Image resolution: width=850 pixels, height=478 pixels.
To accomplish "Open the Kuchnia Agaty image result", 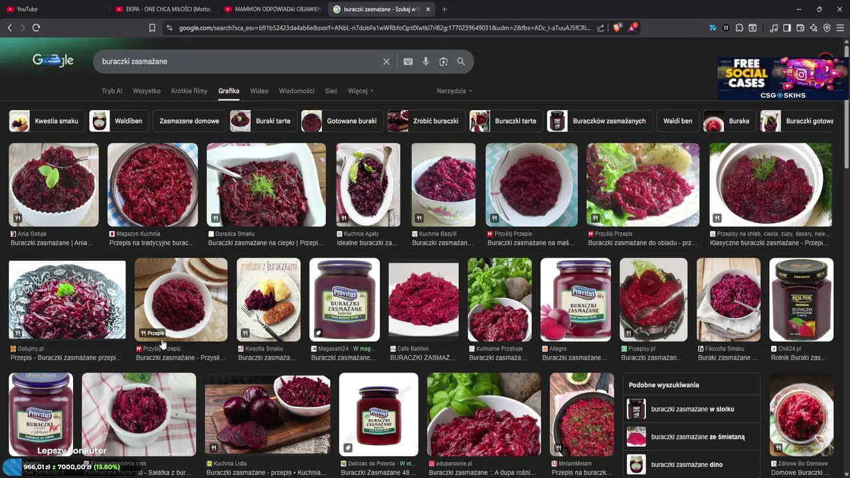I will click(369, 185).
